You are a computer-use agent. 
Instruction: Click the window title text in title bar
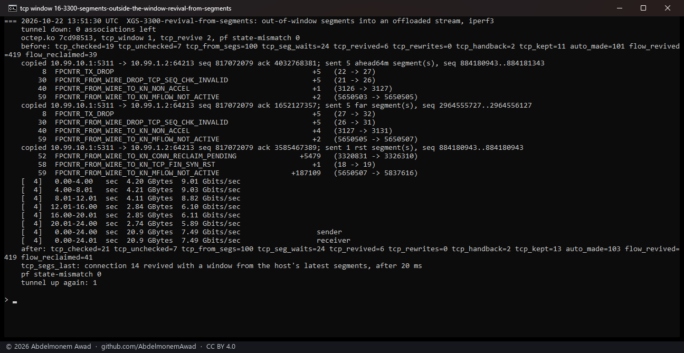tap(126, 8)
